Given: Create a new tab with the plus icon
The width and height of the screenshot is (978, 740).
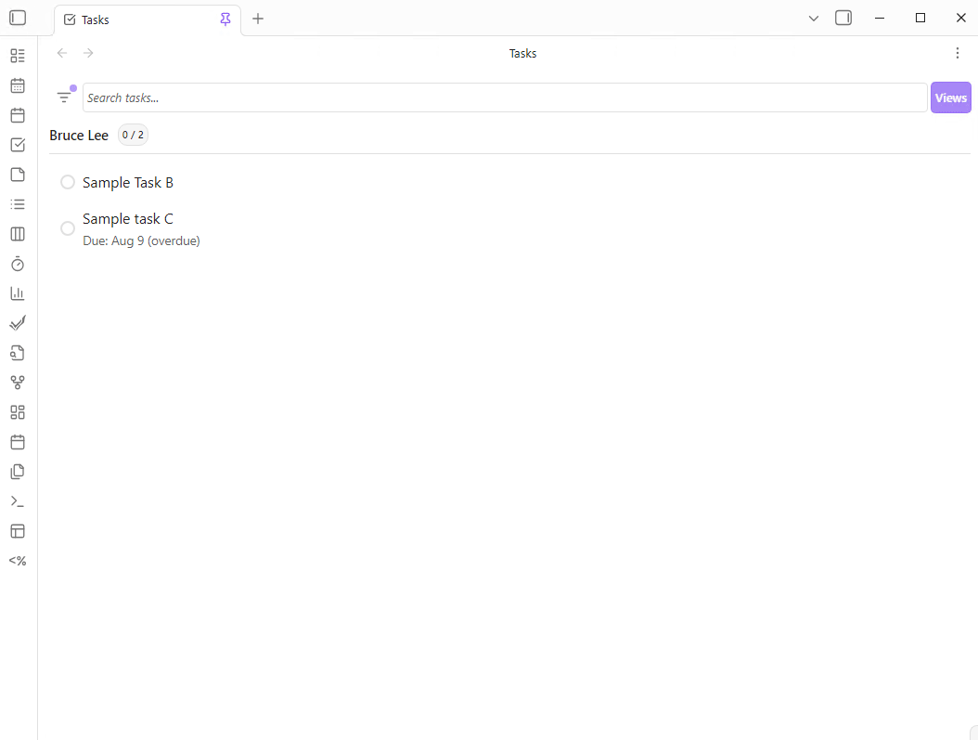Looking at the screenshot, I should point(258,19).
